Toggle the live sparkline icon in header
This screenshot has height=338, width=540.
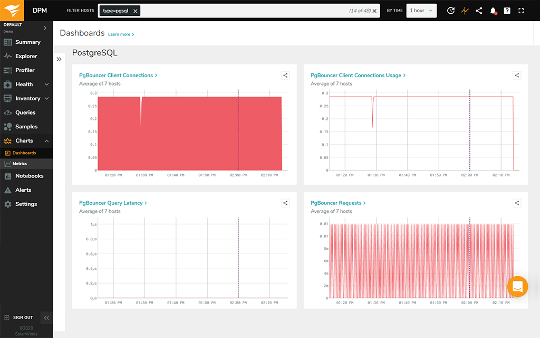pos(465,11)
